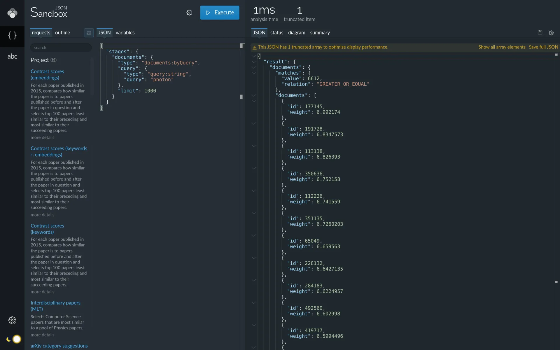Collapse the item with id 492560
The height and width of the screenshot is (350, 560).
pos(254,303)
